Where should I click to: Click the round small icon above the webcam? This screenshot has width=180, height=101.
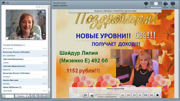(40, 7)
